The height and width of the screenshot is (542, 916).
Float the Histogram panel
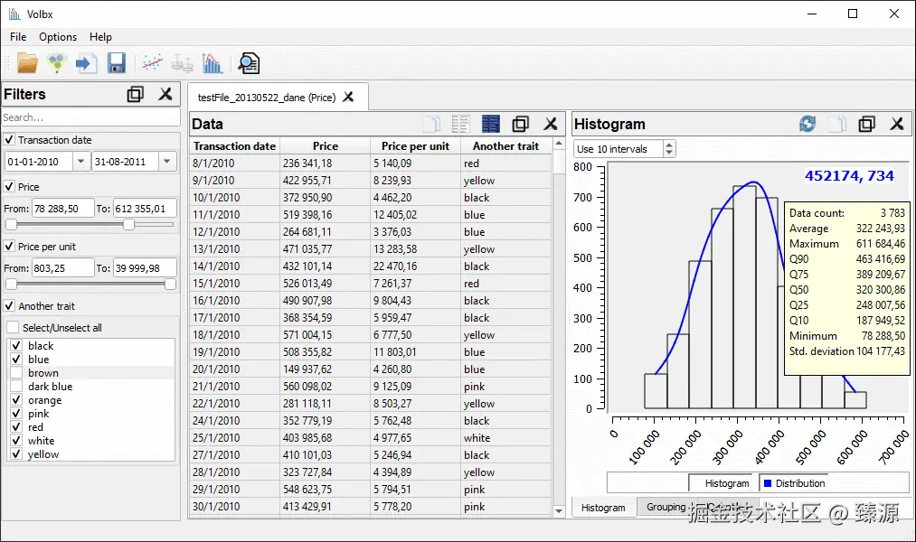[x=867, y=124]
